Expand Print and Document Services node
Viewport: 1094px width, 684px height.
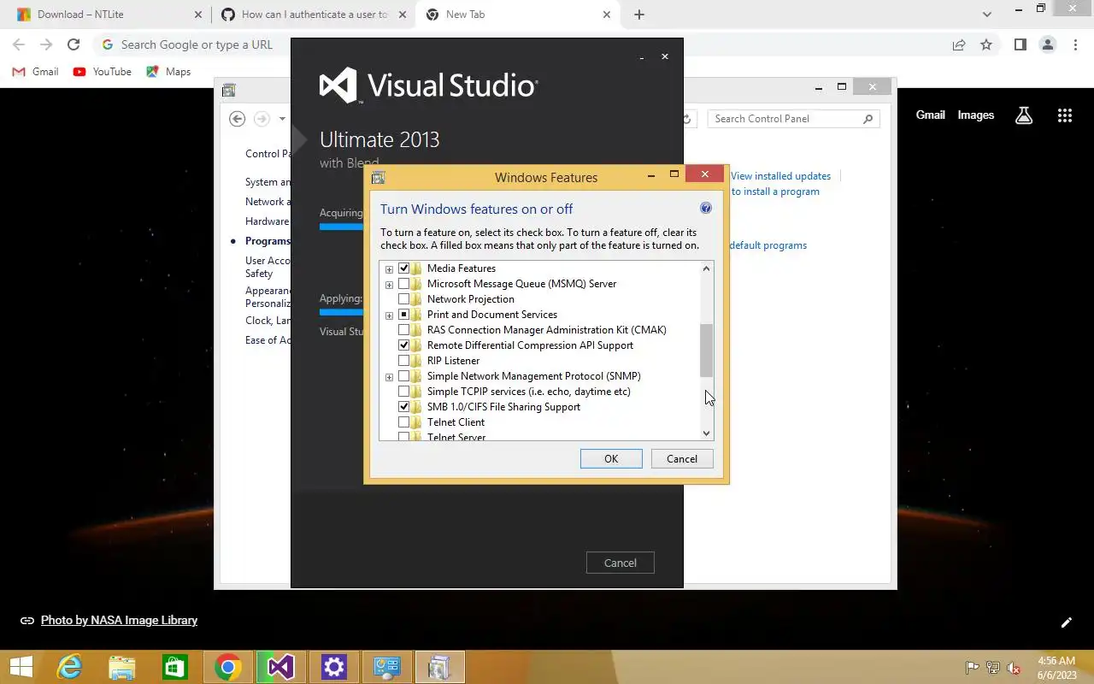coord(389,315)
